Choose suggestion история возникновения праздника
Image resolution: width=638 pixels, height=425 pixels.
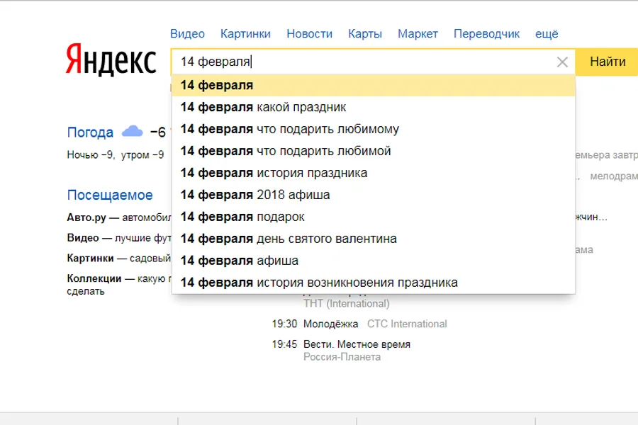(373, 283)
